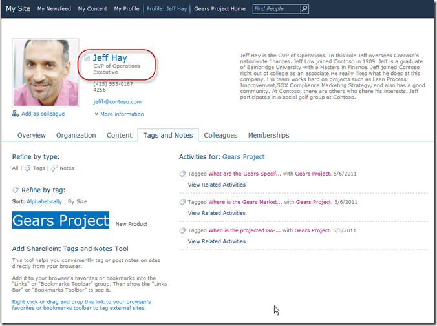Click the Find People search magnifier icon
The width and height of the screenshot is (437, 326).
pos(304,9)
